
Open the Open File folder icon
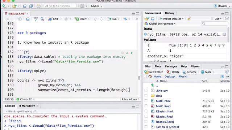pos(14,6)
